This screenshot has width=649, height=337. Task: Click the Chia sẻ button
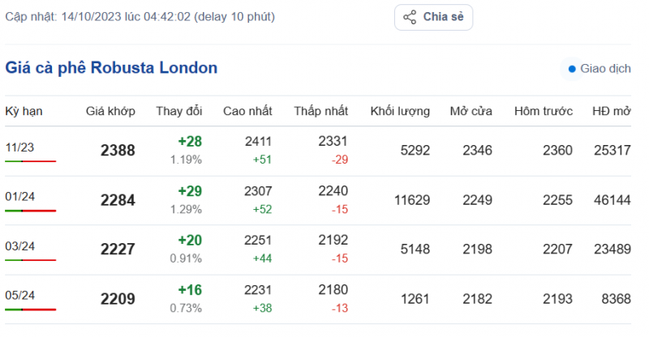click(x=433, y=17)
